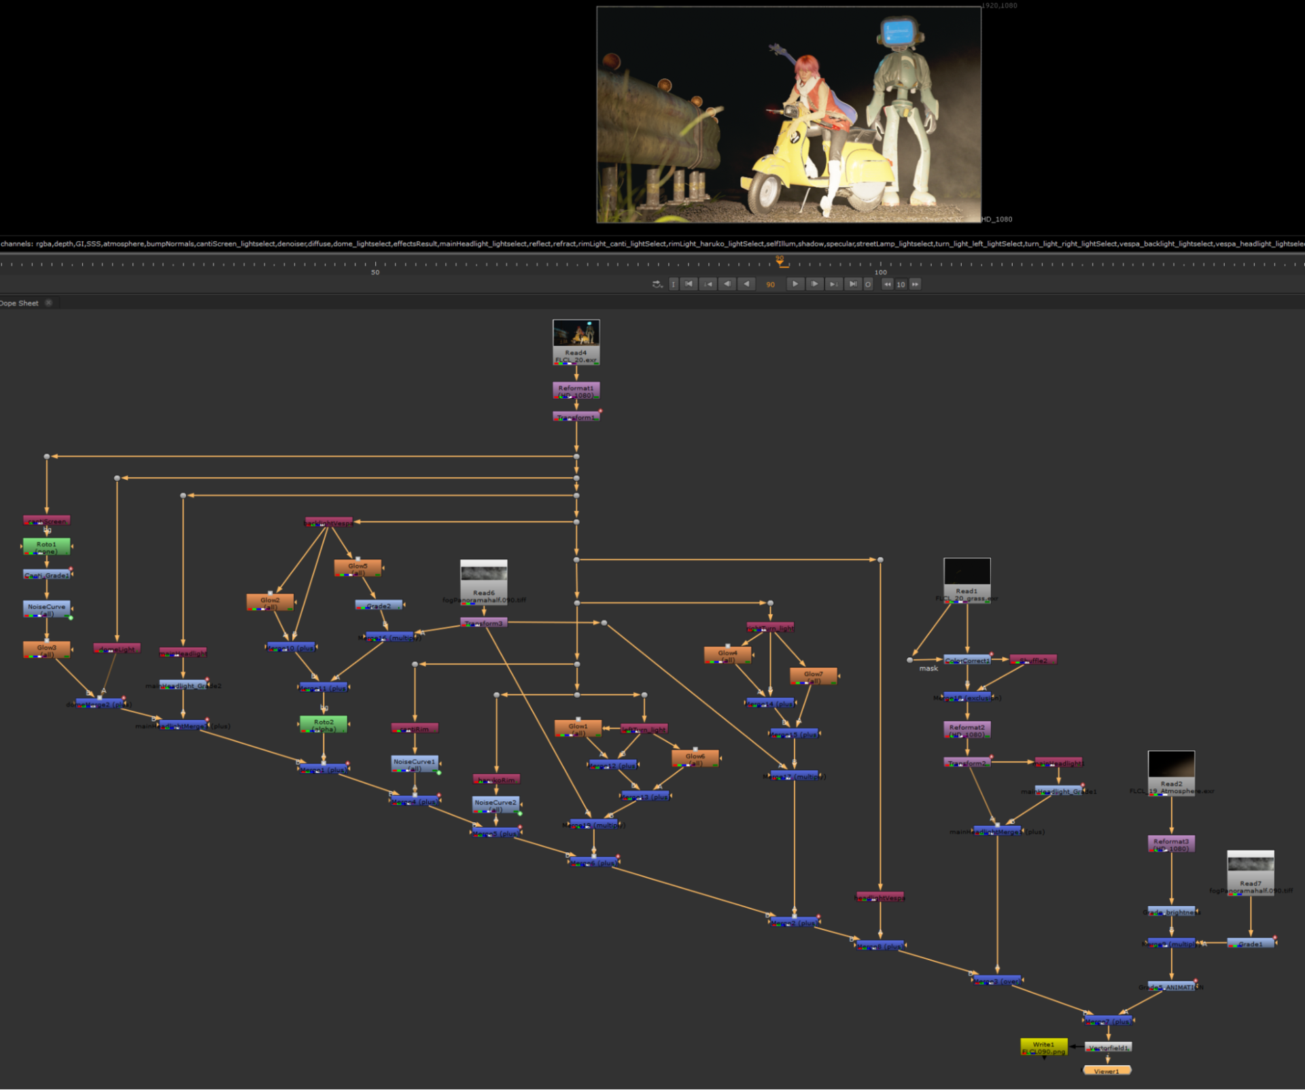
Task: Select the Glow6 node
Action: (695, 758)
